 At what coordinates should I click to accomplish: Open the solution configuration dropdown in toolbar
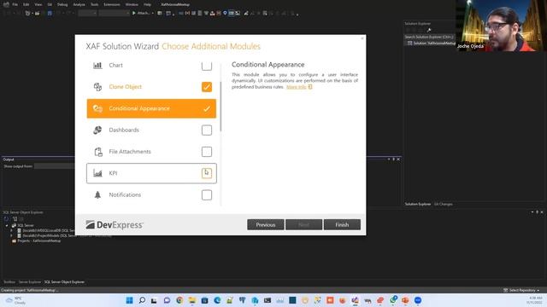(87, 14)
